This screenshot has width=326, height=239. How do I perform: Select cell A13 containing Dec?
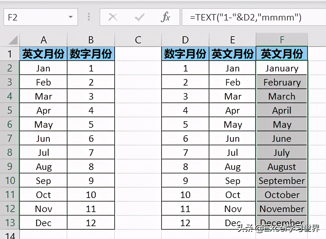(x=43, y=222)
